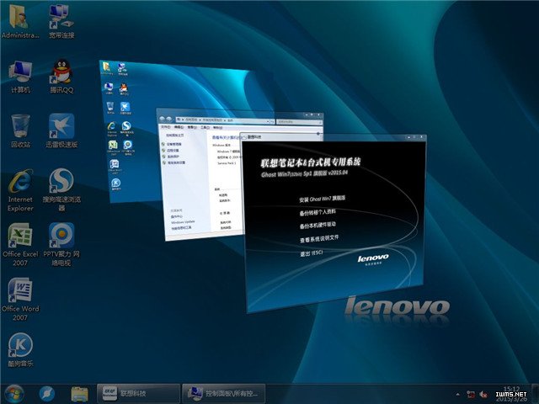539x404 pixels.
Task: Choose 备份本机硬件驱动 in Lenovo window
Action: 318,226
